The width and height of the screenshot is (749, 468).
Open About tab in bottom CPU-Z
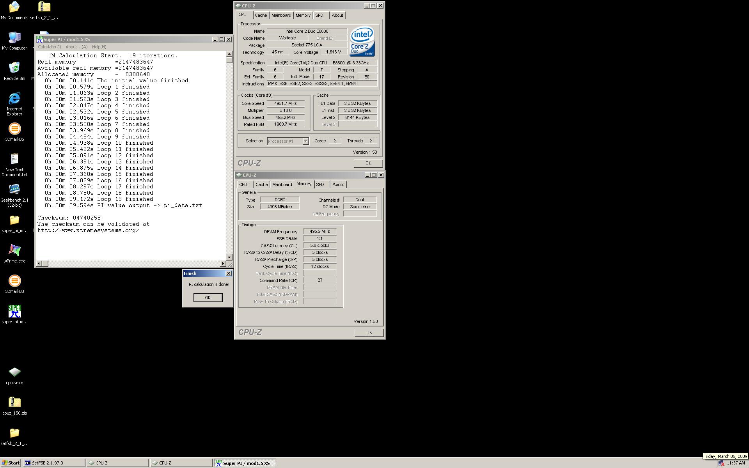coord(338,184)
